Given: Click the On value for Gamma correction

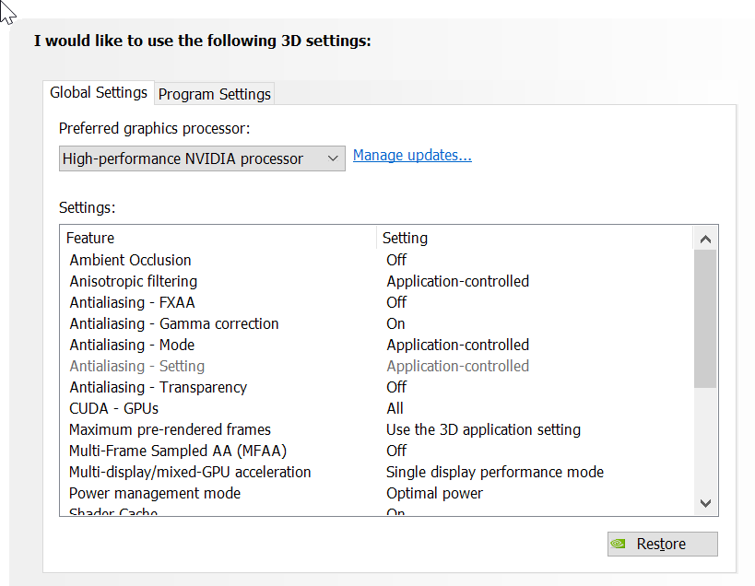Looking at the screenshot, I should coord(395,323).
